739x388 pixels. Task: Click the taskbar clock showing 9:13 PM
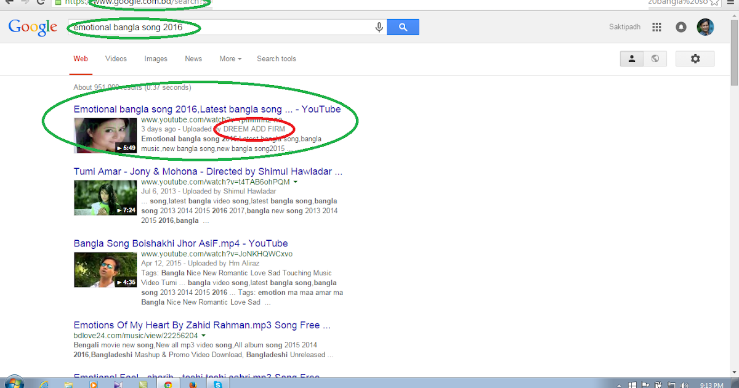click(x=711, y=385)
